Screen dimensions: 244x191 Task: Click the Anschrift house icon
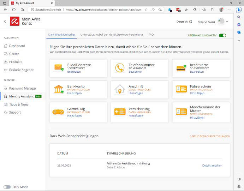click(120, 89)
